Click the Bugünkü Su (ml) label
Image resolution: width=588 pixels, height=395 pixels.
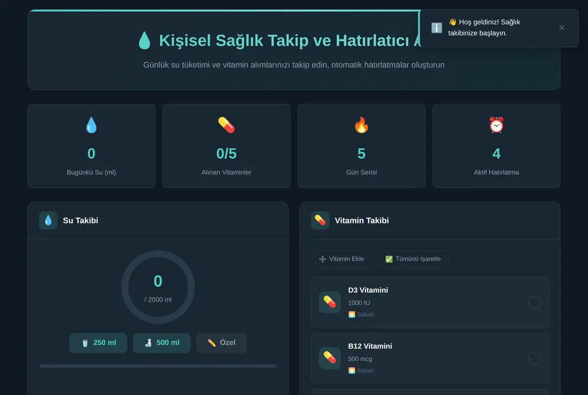(x=92, y=173)
